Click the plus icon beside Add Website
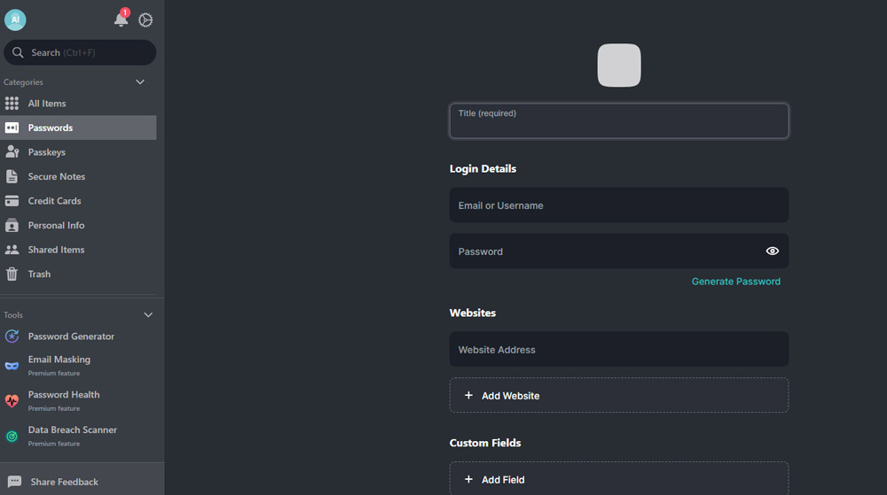The height and width of the screenshot is (495, 887). click(468, 395)
